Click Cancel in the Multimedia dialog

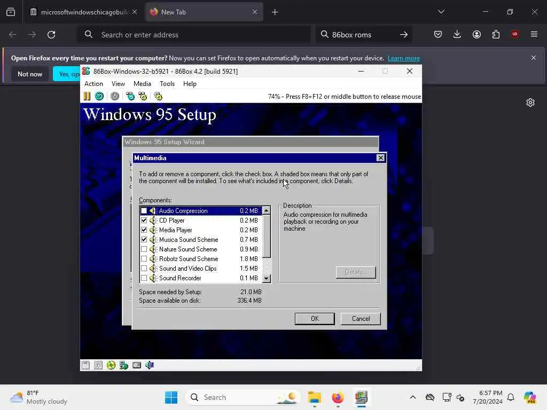(361, 319)
